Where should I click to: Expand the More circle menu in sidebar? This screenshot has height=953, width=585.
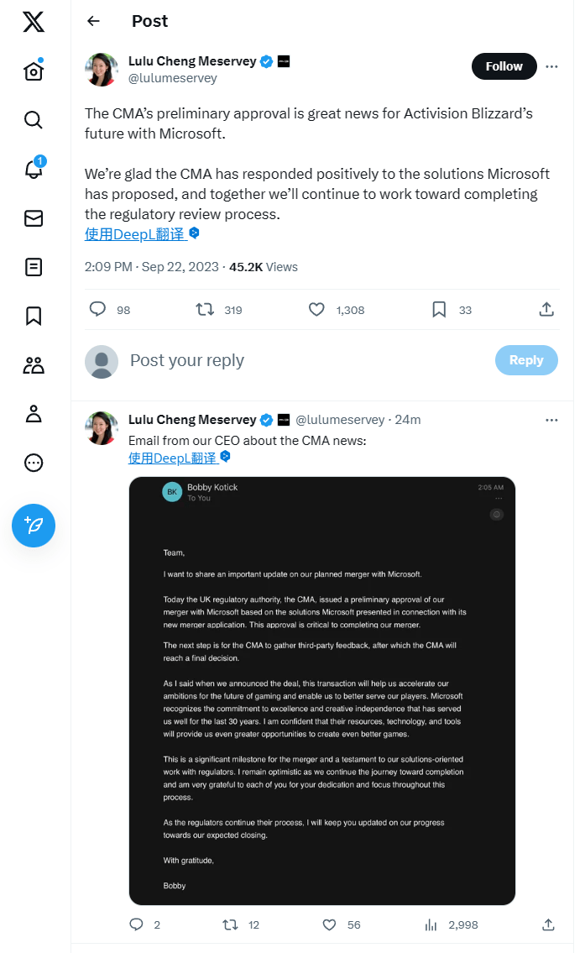pos(34,463)
